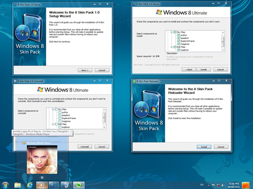
Task: Check the basebrd box in Uninstall list
Action: [60, 115]
